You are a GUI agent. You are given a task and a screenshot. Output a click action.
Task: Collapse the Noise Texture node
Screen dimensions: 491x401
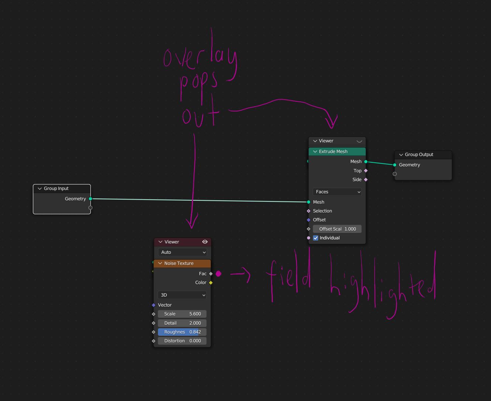160,263
